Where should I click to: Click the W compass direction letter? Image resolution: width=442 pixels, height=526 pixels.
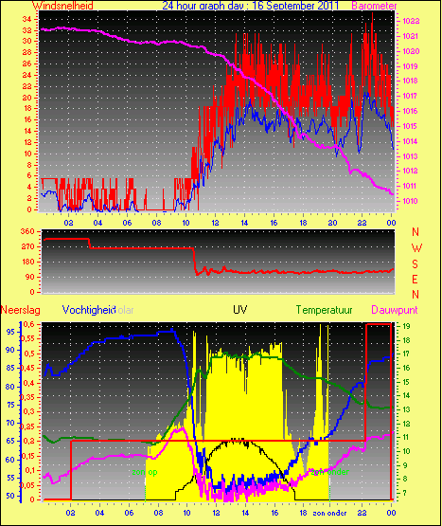click(x=416, y=248)
